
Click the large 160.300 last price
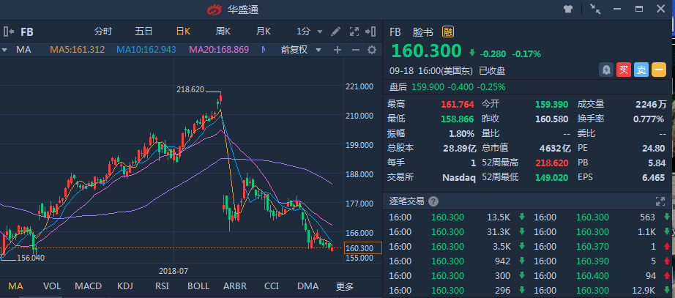(426, 51)
